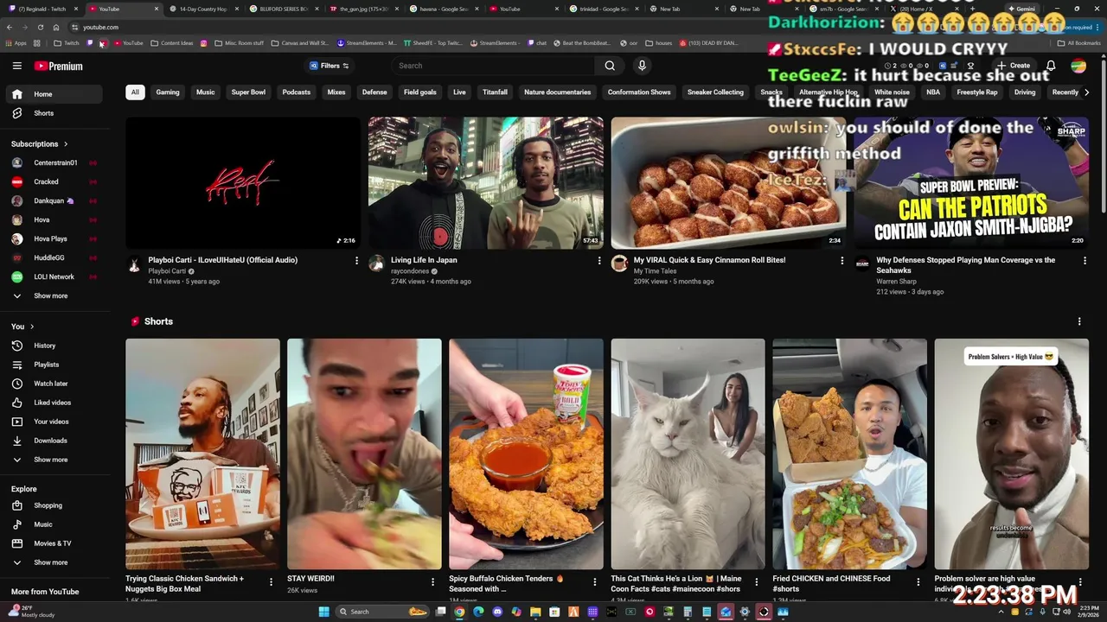The height and width of the screenshot is (622, 1107).
Task: Select the Nature documentaries chip
Action: 557,92
